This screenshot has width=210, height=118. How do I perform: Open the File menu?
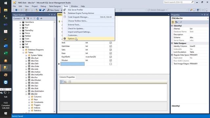tap(14, 6)
